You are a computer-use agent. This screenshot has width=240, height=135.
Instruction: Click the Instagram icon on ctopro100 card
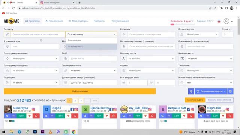227,109
